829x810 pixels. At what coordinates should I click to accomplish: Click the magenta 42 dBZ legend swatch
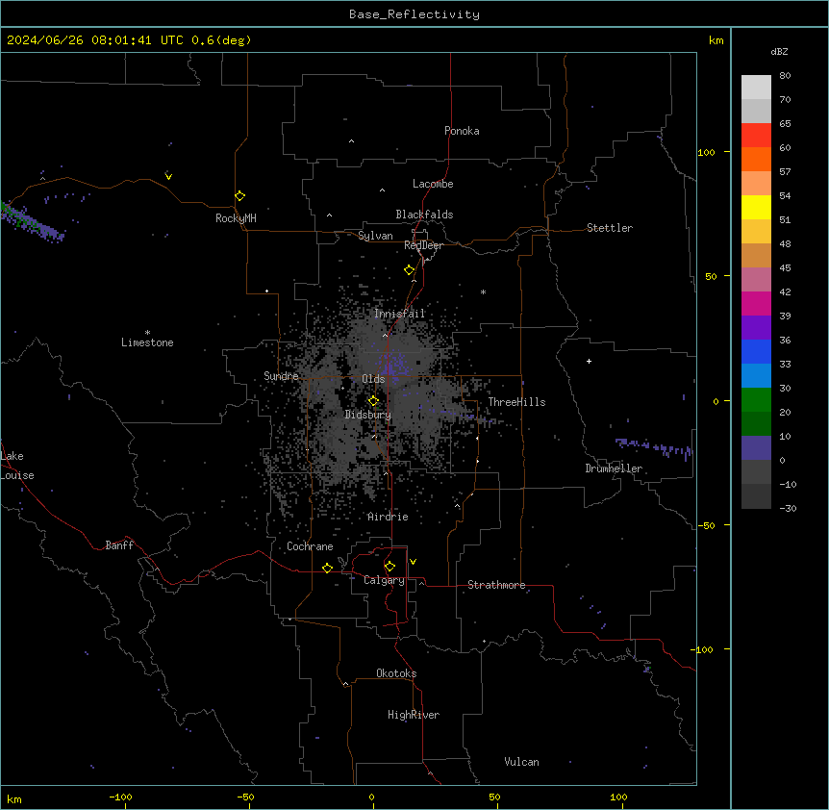tap(756, 303)
